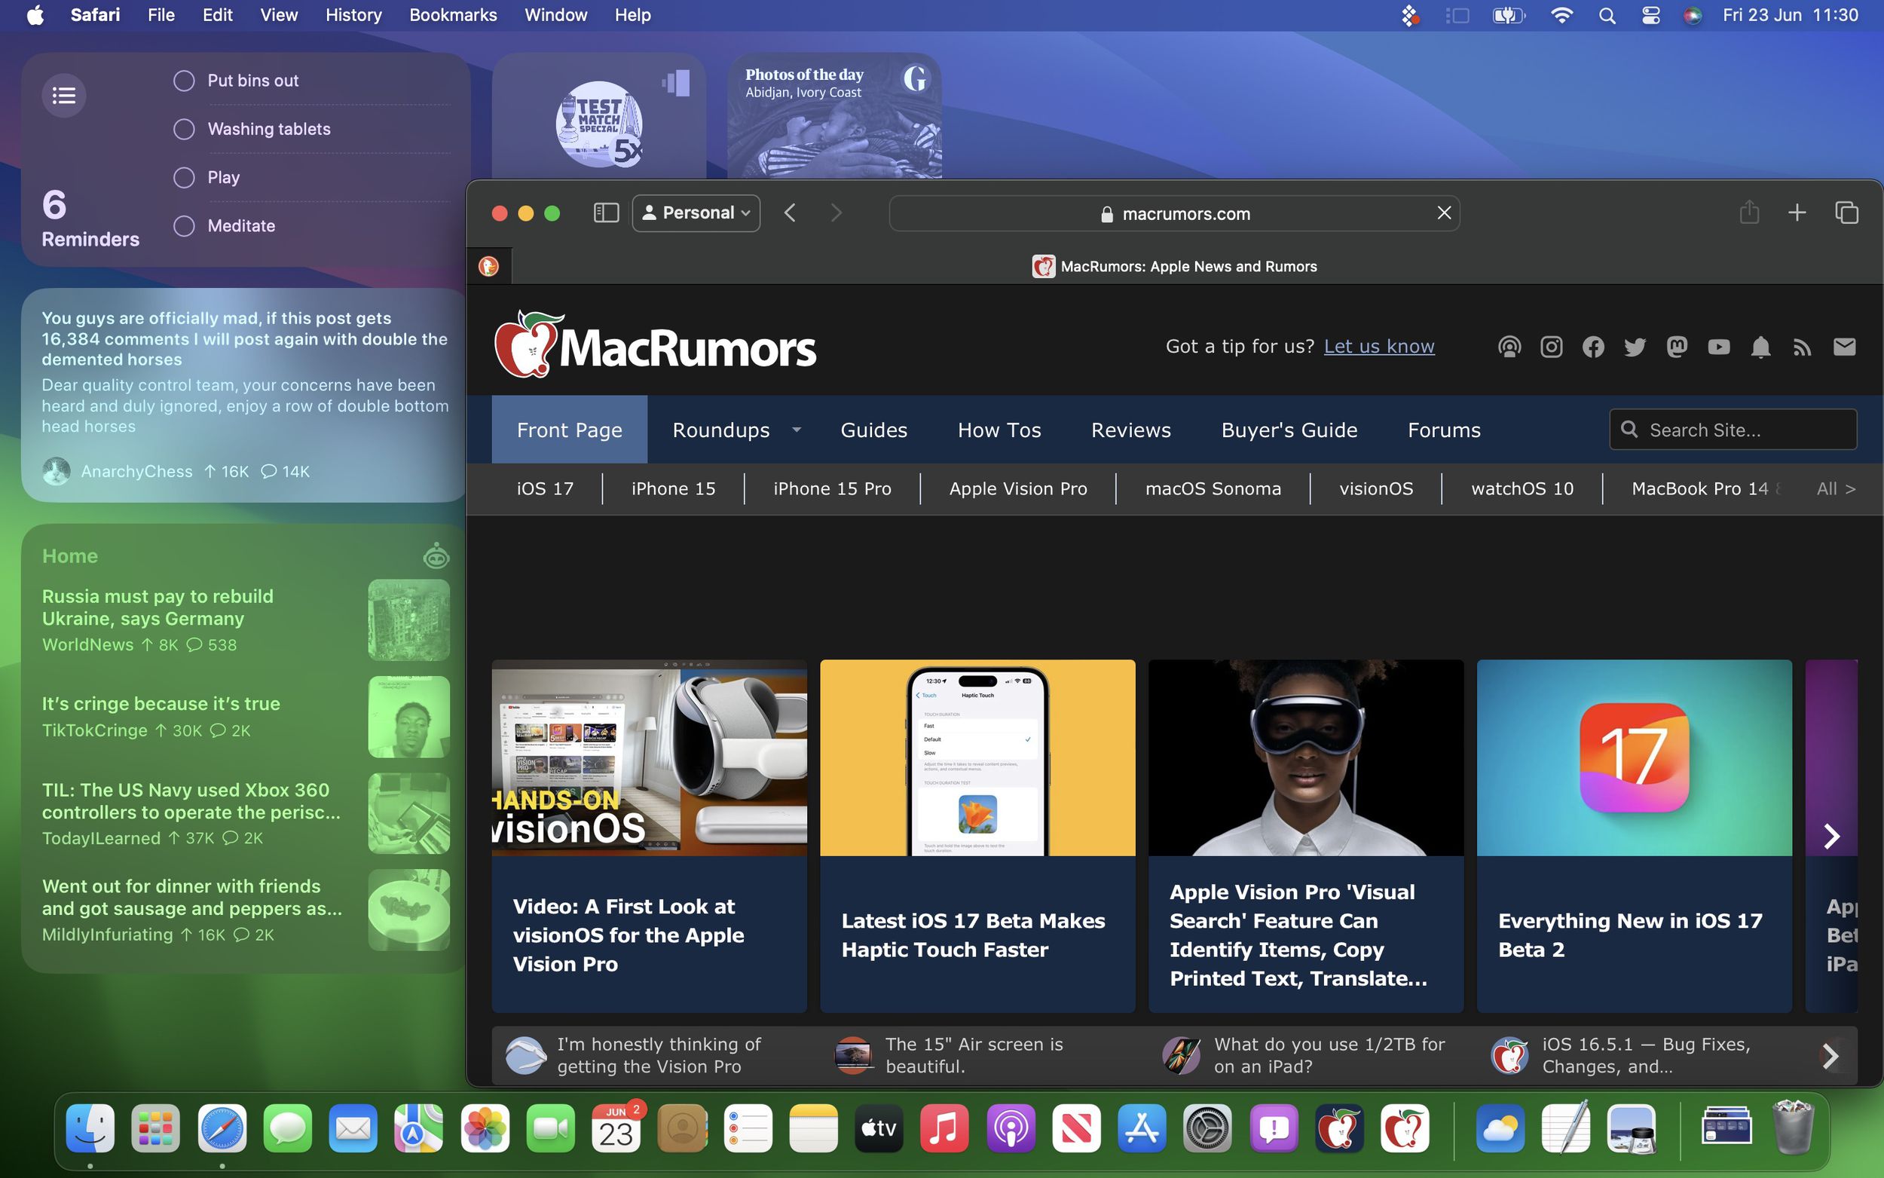Open the History menu
Screen dimensions: 1884x1178
(353, 15)
